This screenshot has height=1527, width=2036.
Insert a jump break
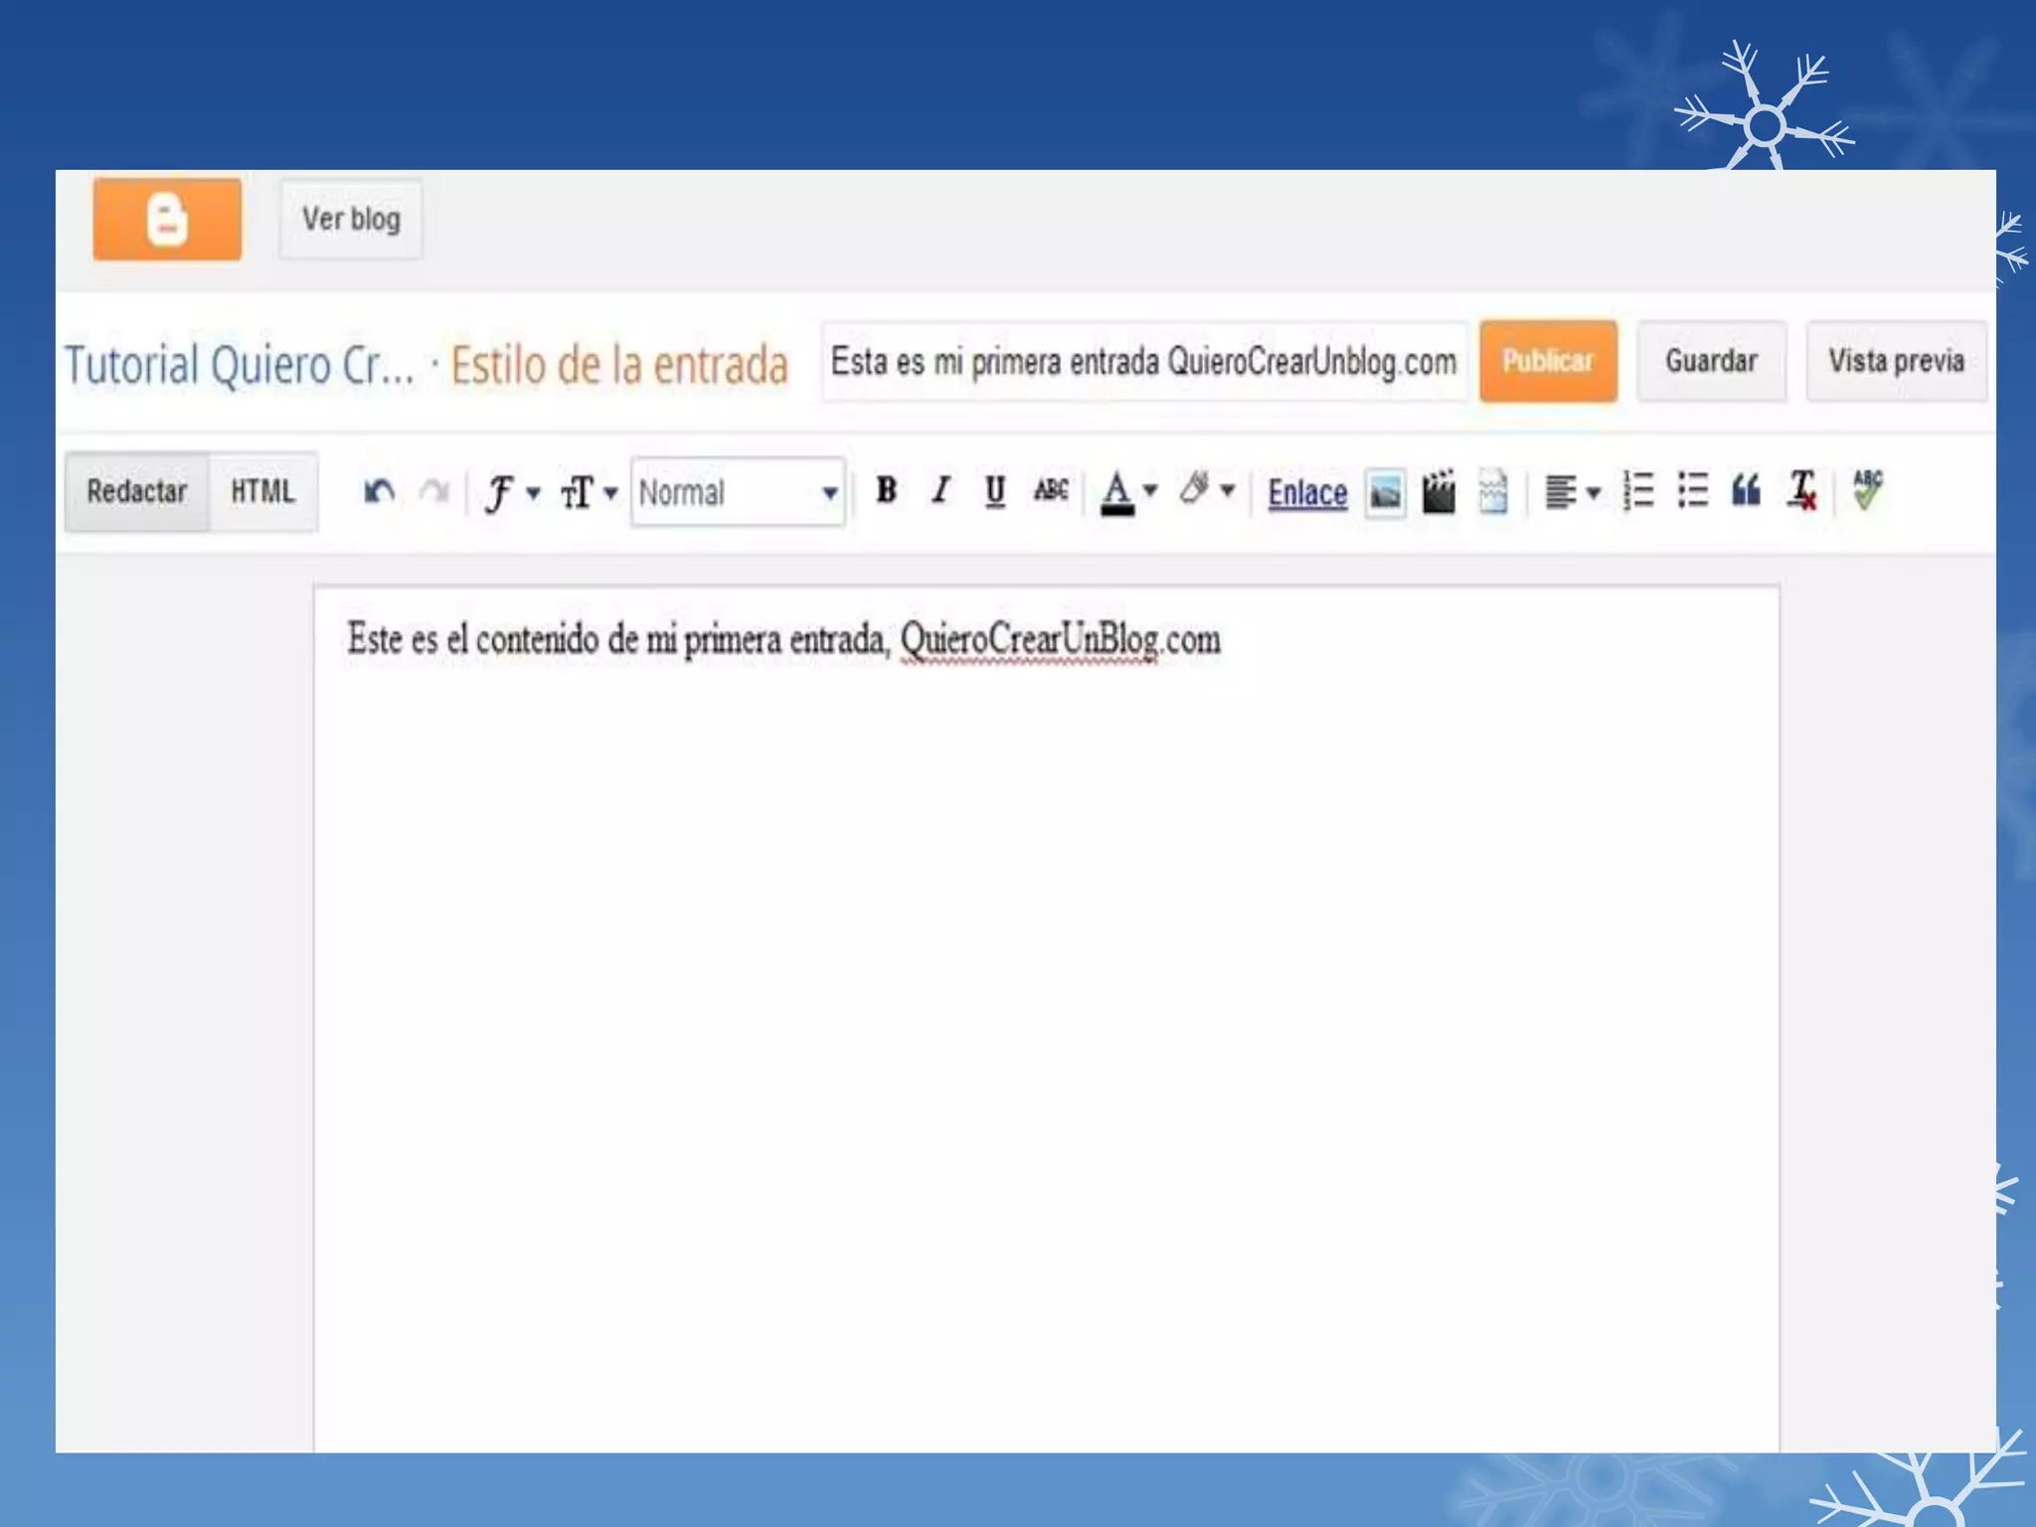[1492, 491]
